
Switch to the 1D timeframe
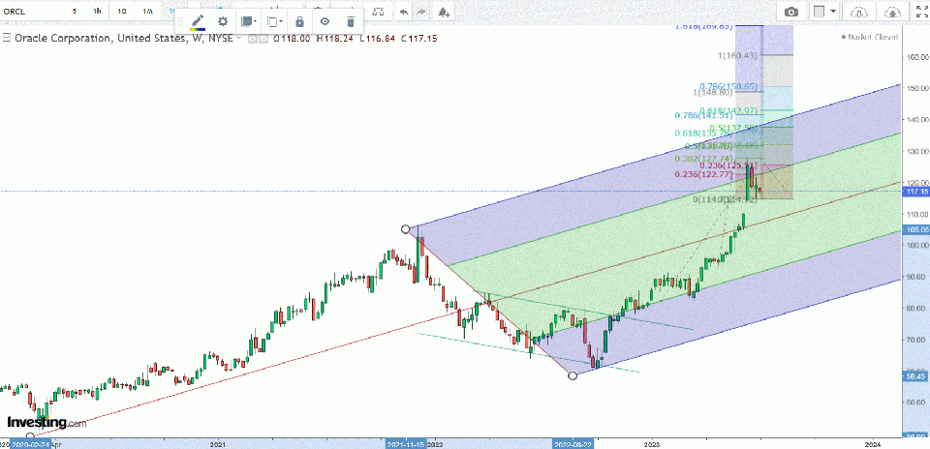[122, 11]
